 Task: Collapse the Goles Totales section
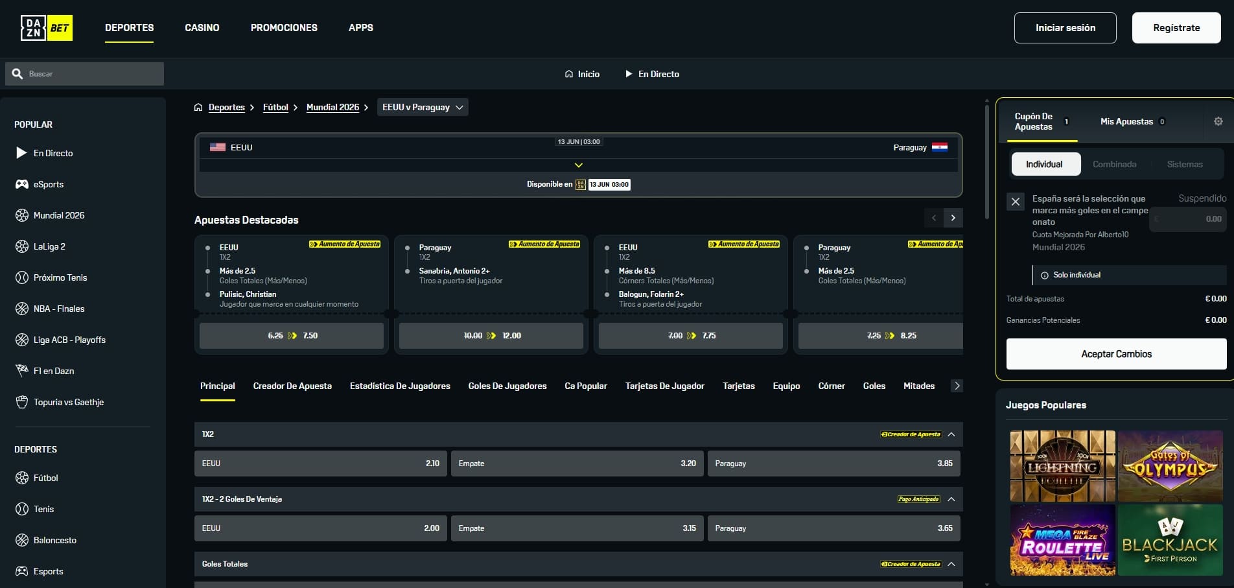click(951, 564)
